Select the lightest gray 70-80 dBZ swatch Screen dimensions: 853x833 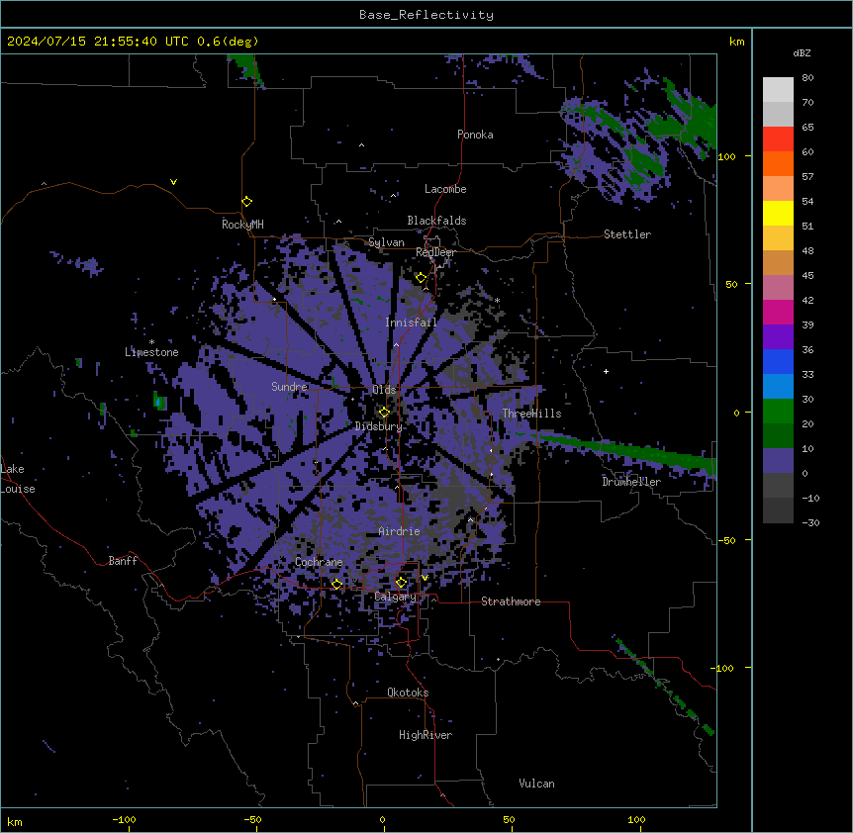coord(778,90)
